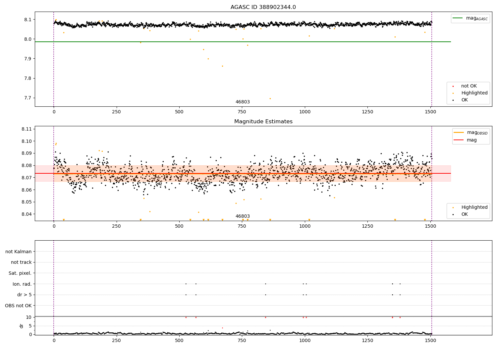Click the orange line sample beside mag OBSID

[x=459, y=133]
